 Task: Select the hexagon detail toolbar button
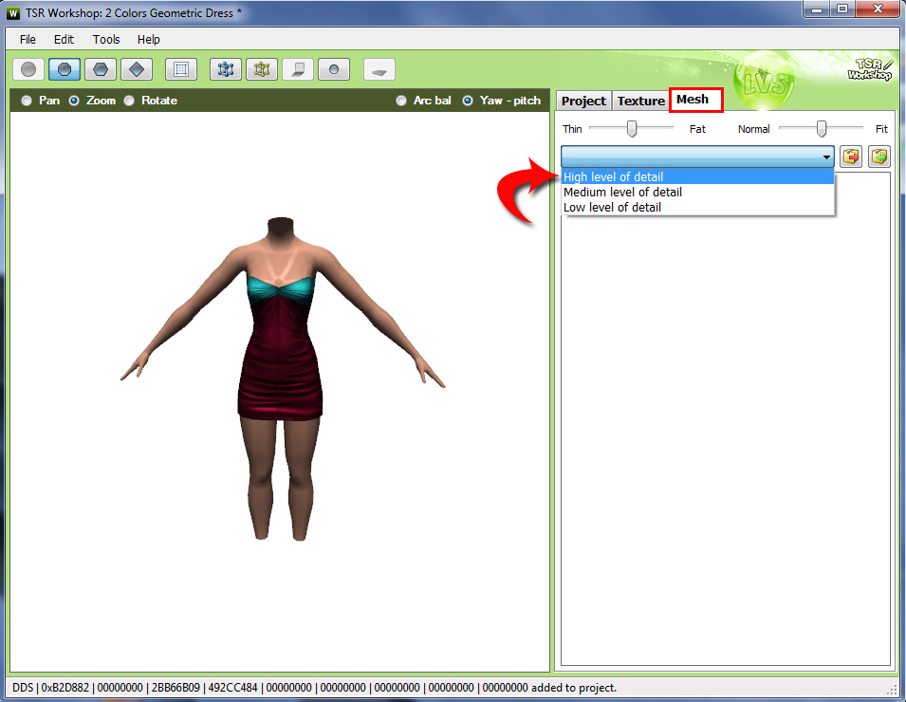101,70
